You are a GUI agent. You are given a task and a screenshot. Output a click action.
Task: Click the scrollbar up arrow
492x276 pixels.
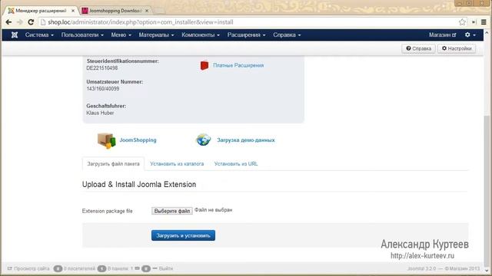coord(487,32)
